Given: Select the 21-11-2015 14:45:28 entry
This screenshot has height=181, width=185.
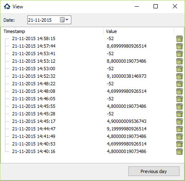Looking at the screenshot, I should 34,114.
